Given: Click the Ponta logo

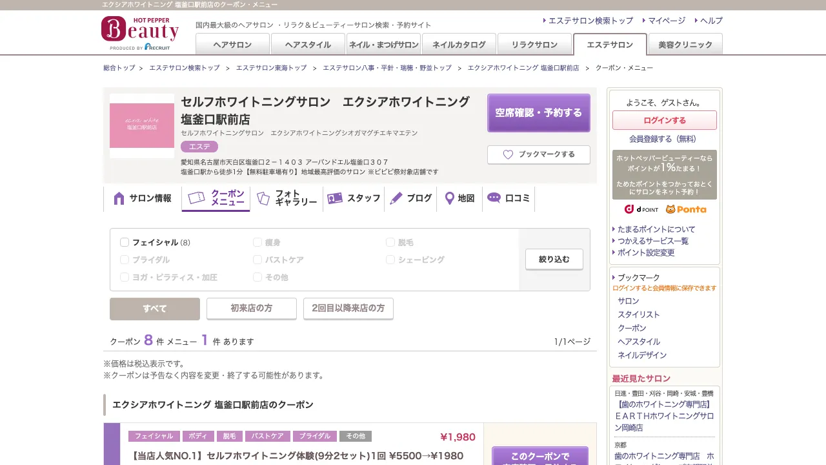Looking at the screenshot, I should point(686,209).
